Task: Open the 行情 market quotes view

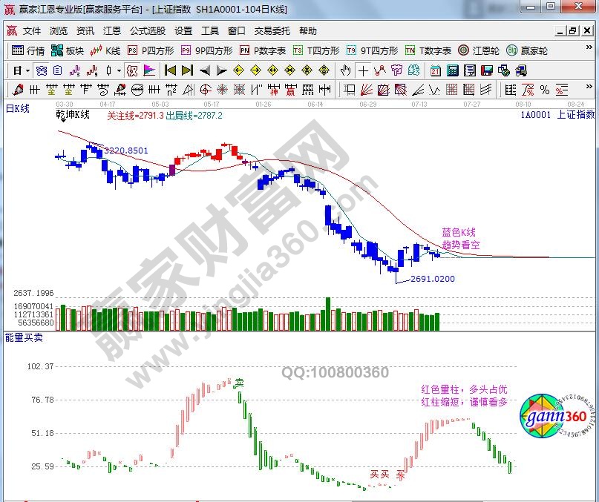Action: [29, 51]
